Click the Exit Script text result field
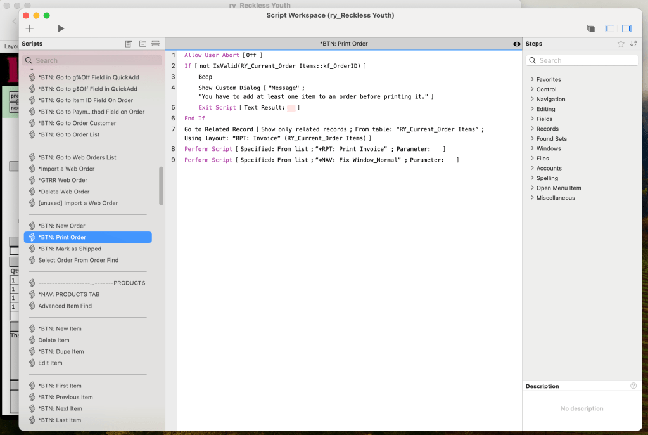Screen dimensions: 648x435 [291, 108]
